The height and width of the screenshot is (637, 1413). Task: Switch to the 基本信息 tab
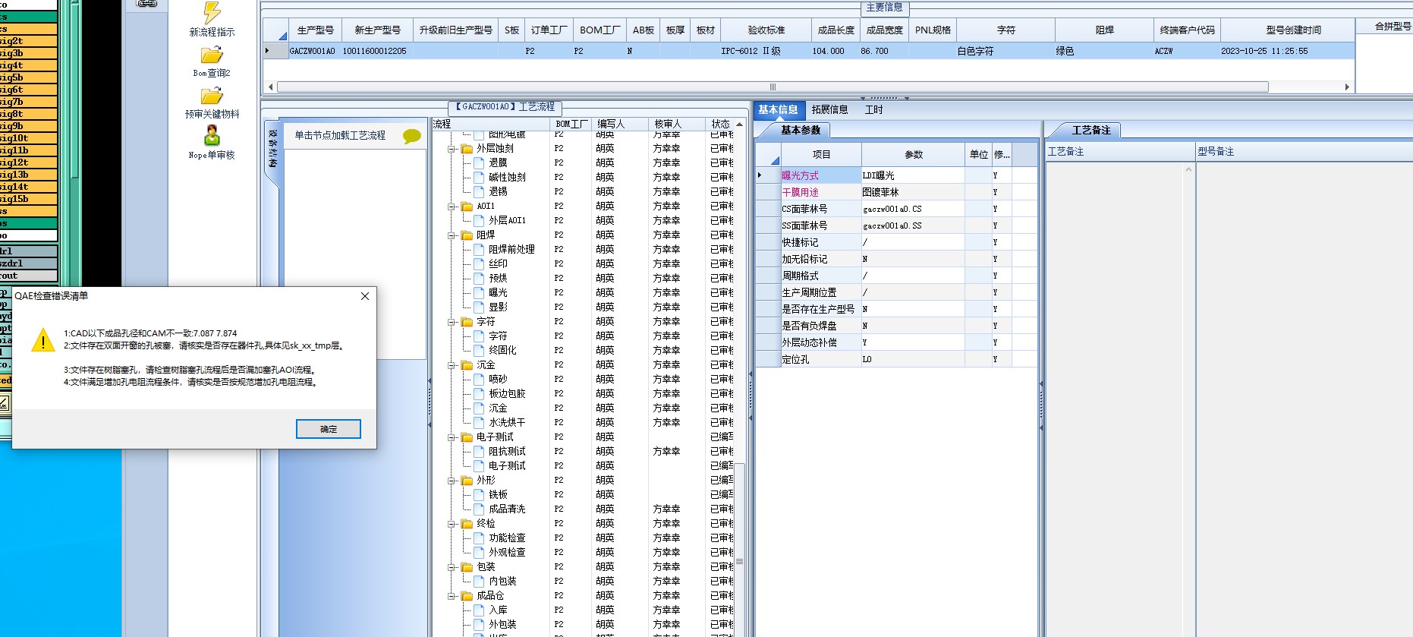pos(778,110)
